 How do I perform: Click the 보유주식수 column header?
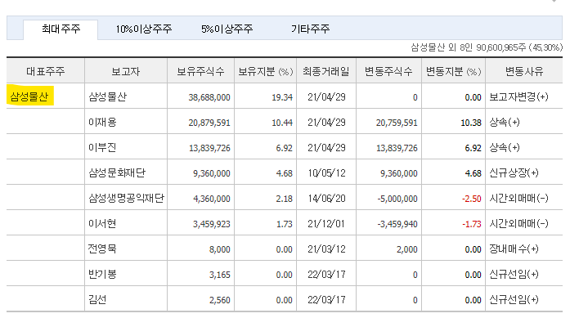click(200, 71)
